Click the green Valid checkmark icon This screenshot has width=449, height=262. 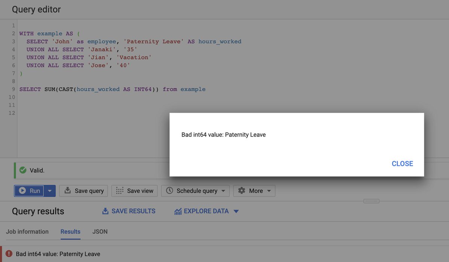23,170
